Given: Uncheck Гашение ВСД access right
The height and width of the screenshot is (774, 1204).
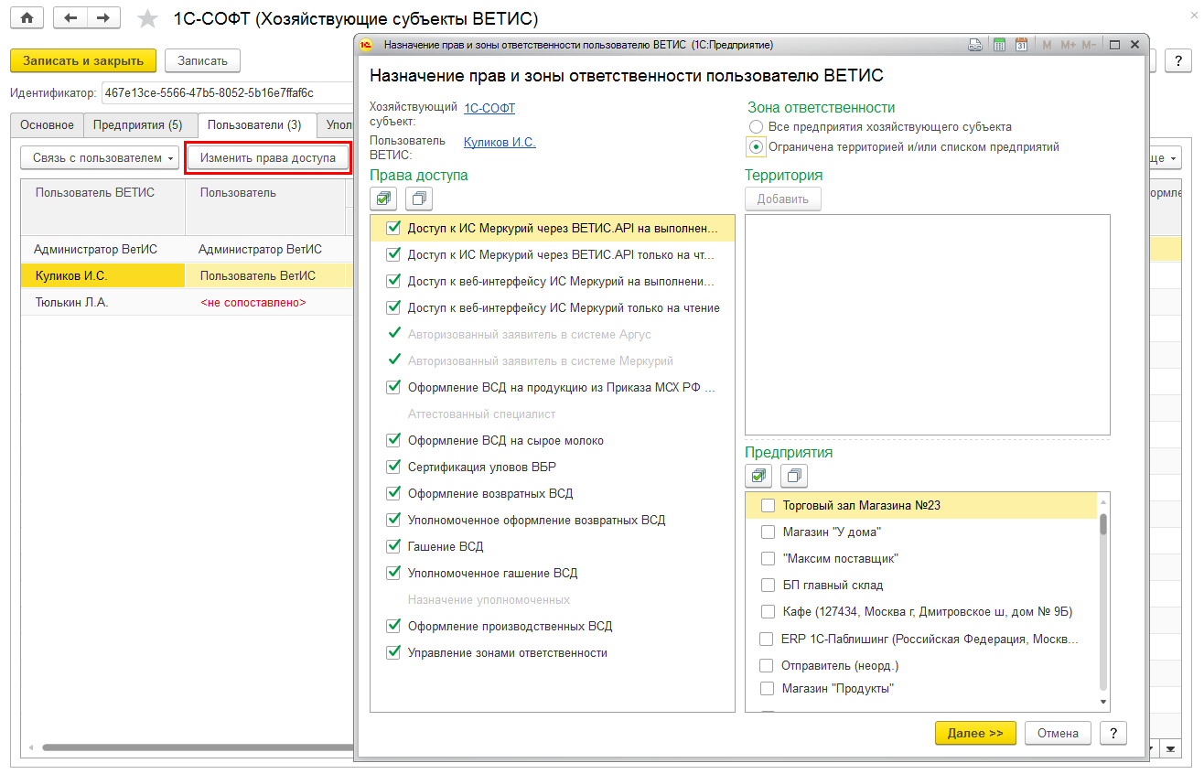Looking at the screenshot, I should tap(394, 546).
